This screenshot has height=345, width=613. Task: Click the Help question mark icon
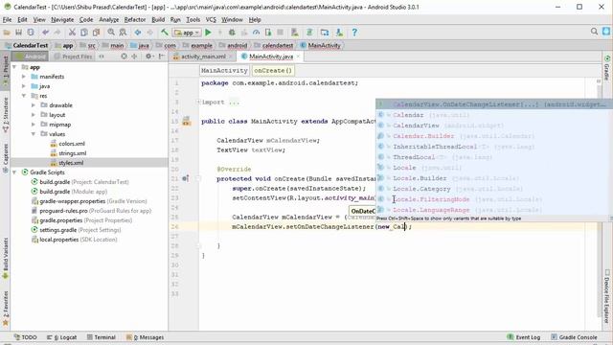pyautogui.click(x=354, y=33)
